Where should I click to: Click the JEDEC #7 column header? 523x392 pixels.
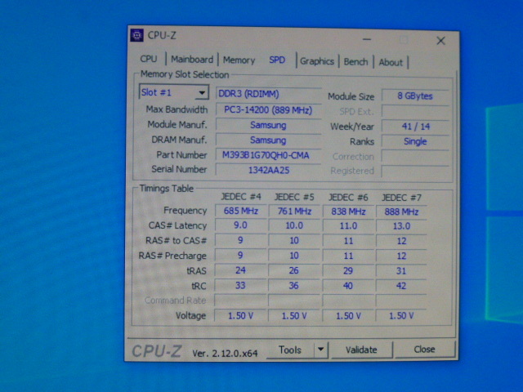click(x=401, y=198)
